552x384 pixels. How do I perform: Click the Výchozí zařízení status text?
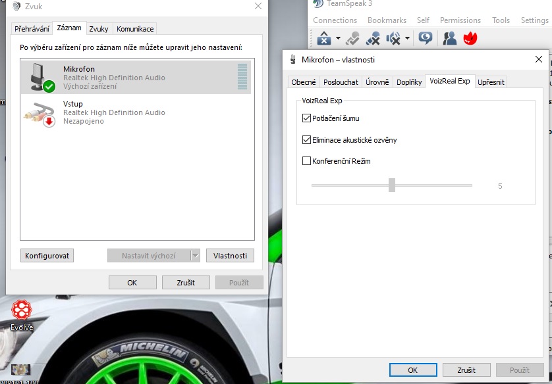click(90, 86)
